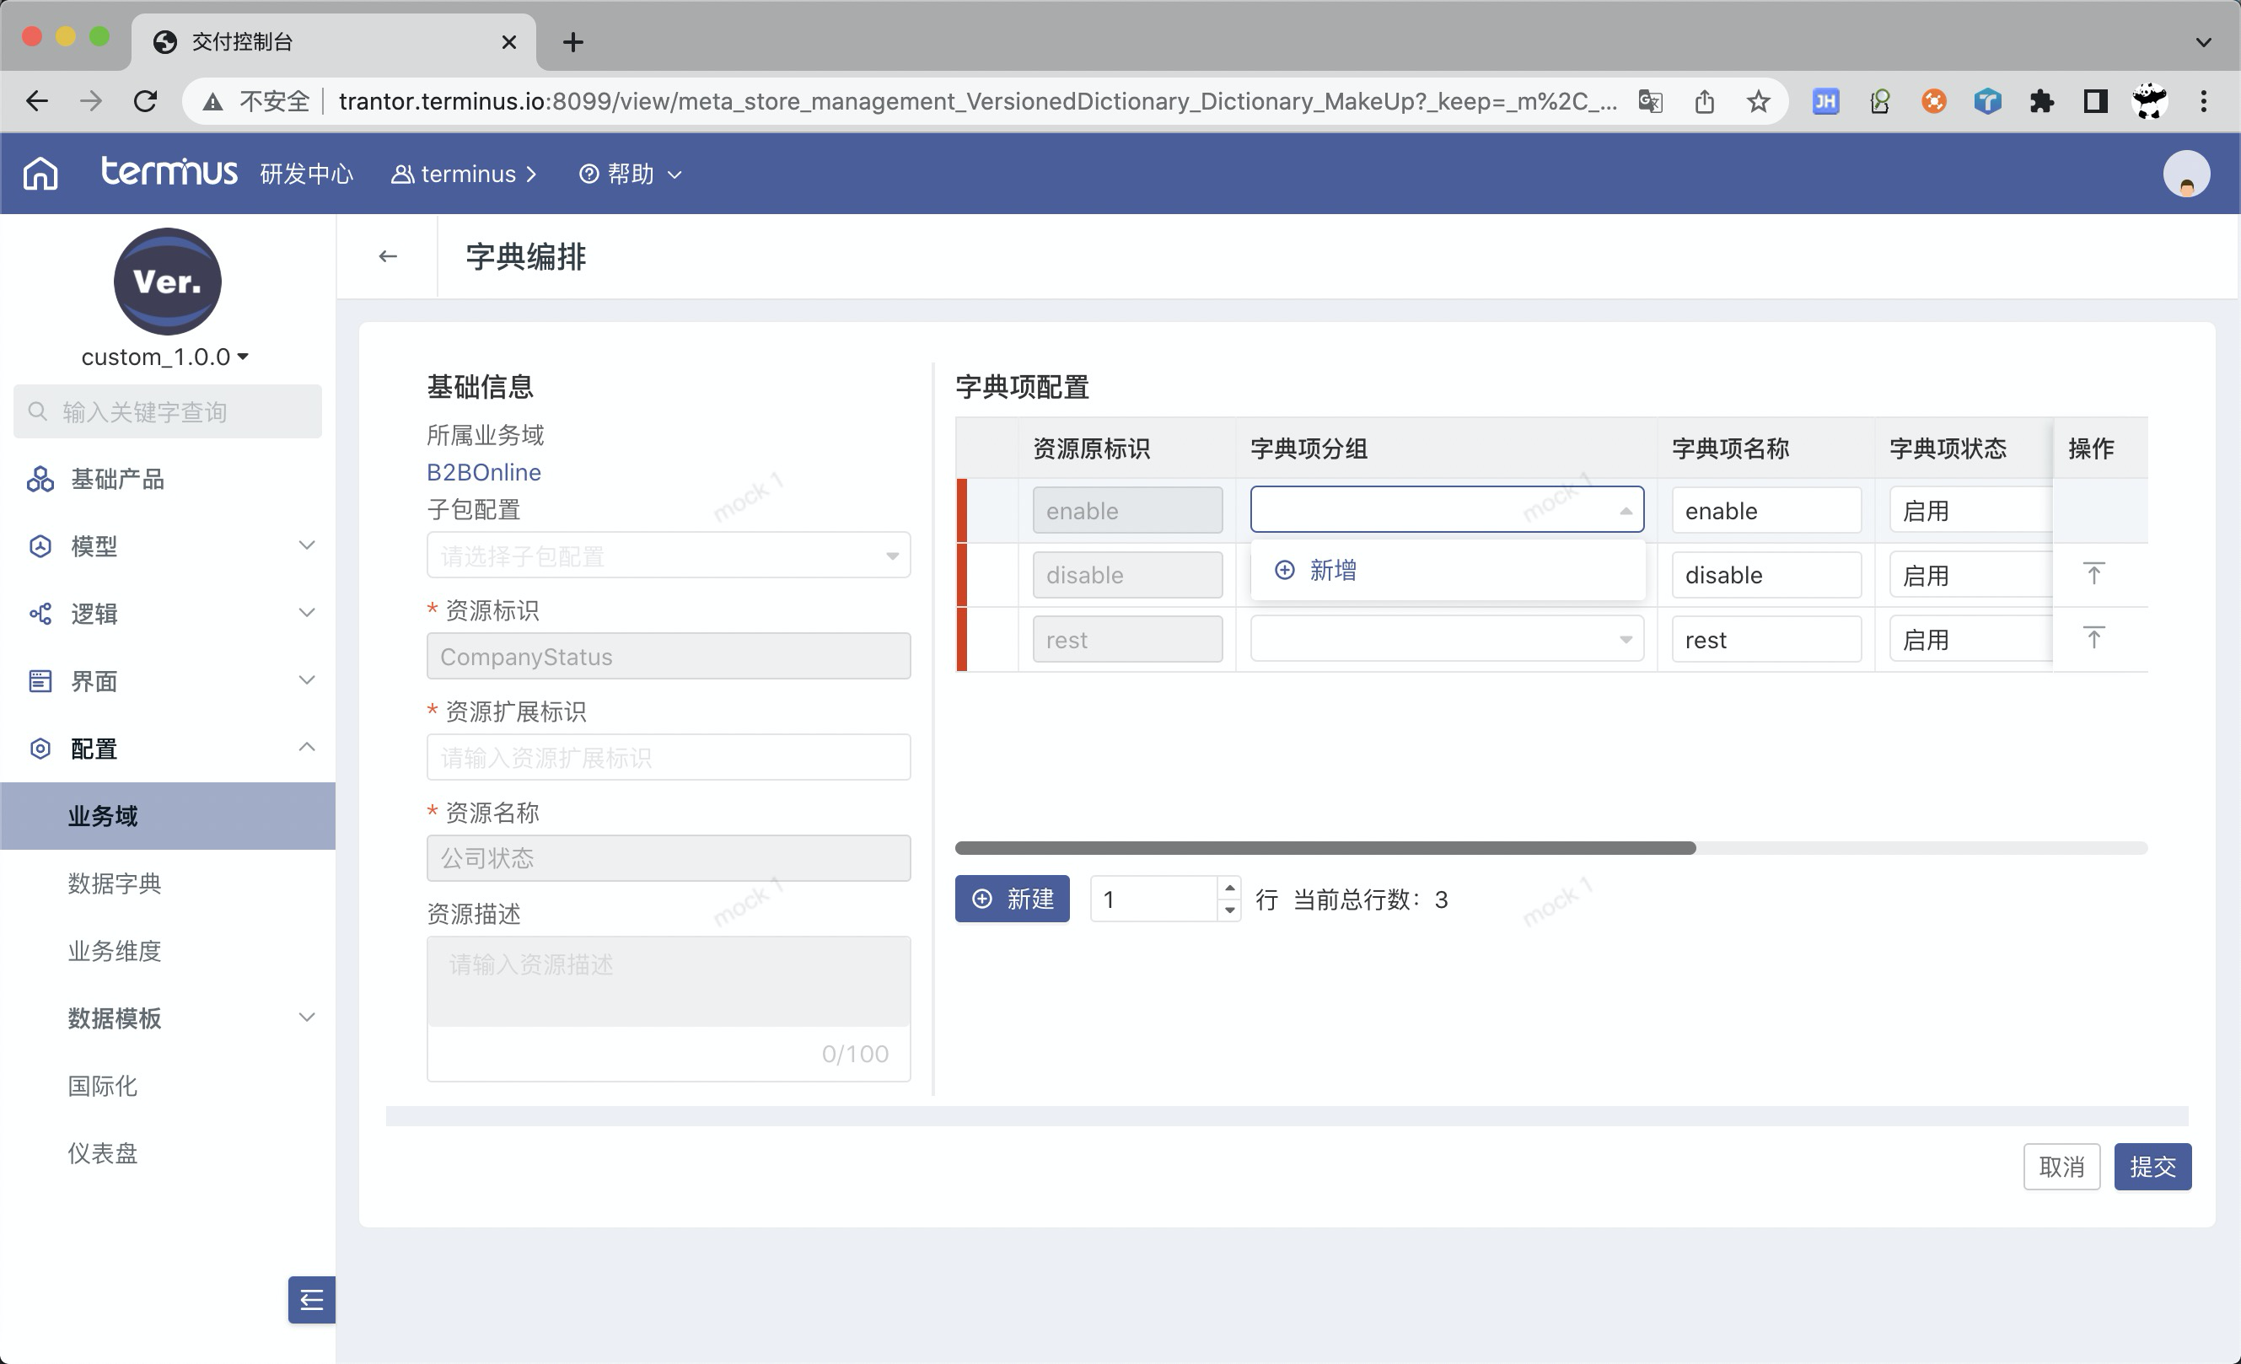Collapse the 配置 menu
The image size is (2241, 1364).
click(169, 749)
